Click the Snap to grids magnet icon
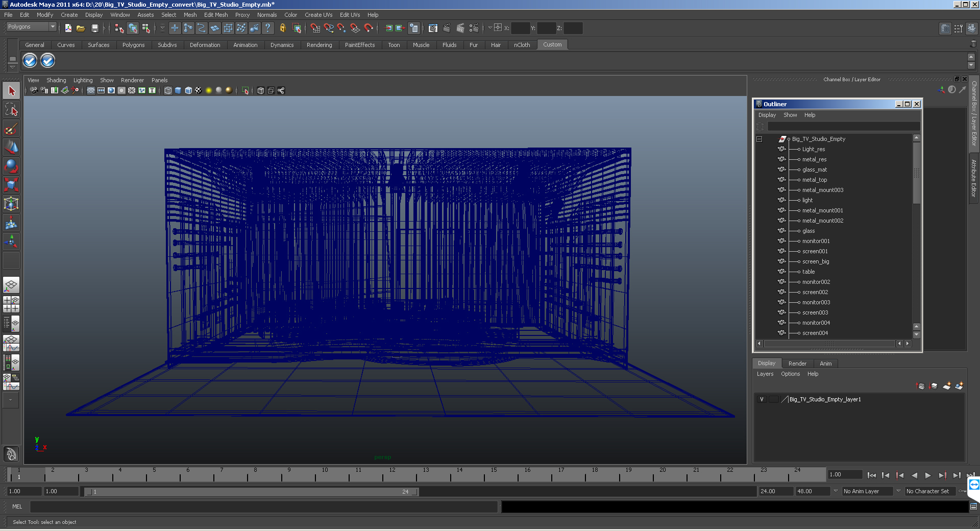Screen dimensions: 980x531 (x=315, y=28)
